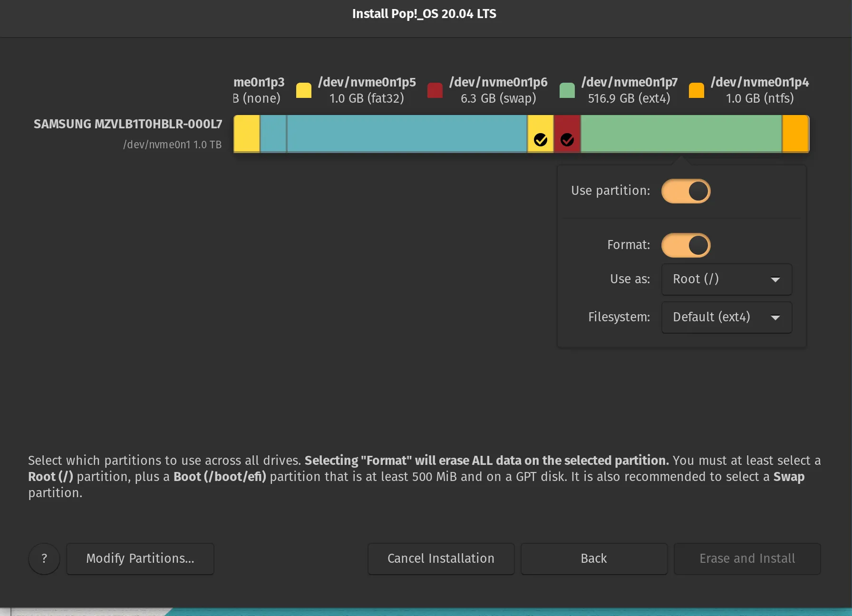Go Back to the previous step
852x616 pixels.
(594, 559)
